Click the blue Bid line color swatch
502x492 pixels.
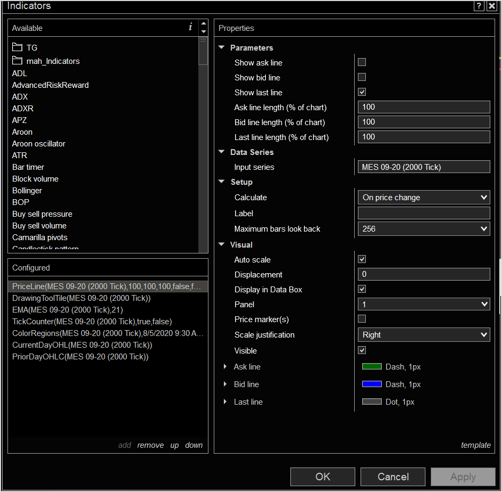pyautogui.click(x=372, y=384)
